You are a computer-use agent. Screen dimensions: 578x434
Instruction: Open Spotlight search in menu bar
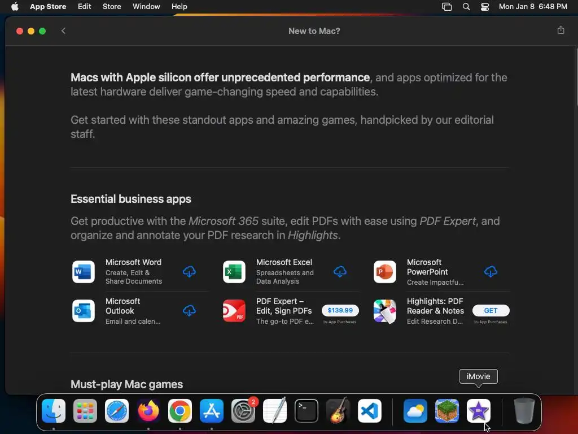(466, 7)
